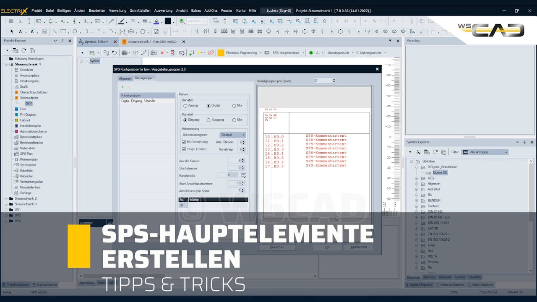The width and height of the screenshot is (537, 302).
Task: Increase Anzahl Kanäle with the up stepper arrow
Action: (x=242, y=159)
